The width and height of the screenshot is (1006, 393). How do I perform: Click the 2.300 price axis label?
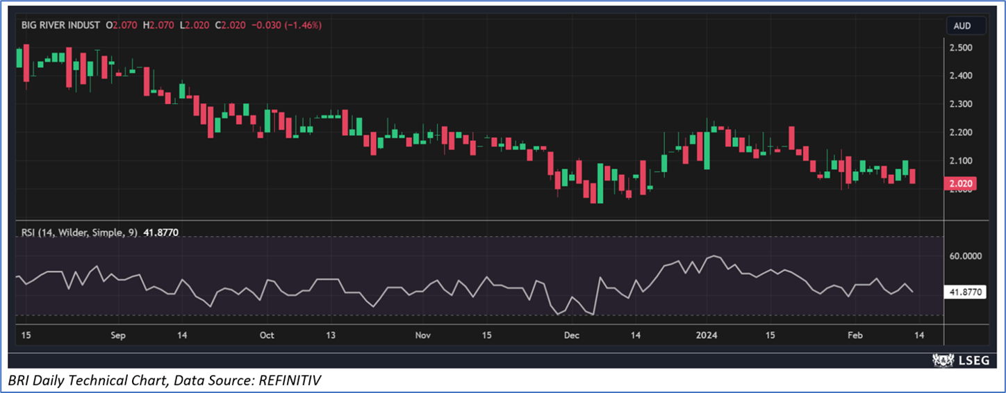pos(960,104)
